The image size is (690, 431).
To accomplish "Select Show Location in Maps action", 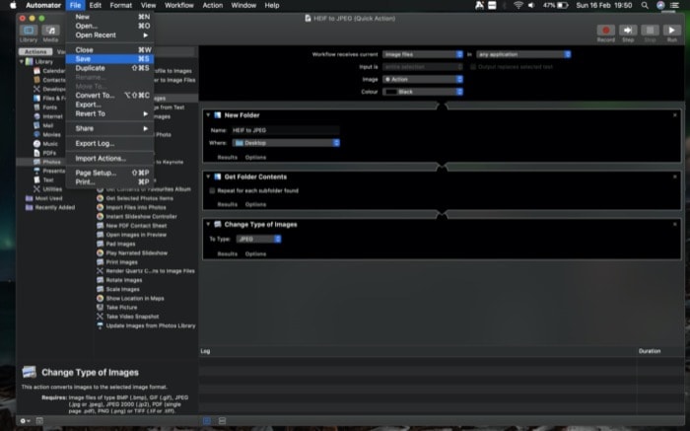I will (x=130, y=299).
